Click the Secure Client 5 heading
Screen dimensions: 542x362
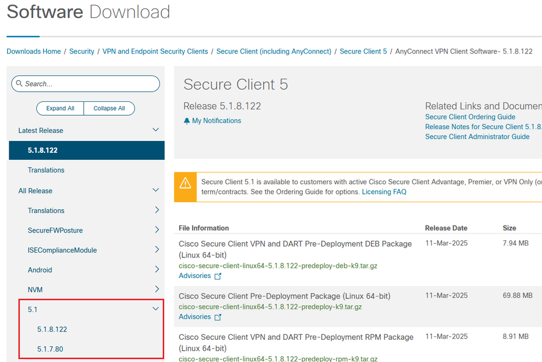tap(236, 85)
